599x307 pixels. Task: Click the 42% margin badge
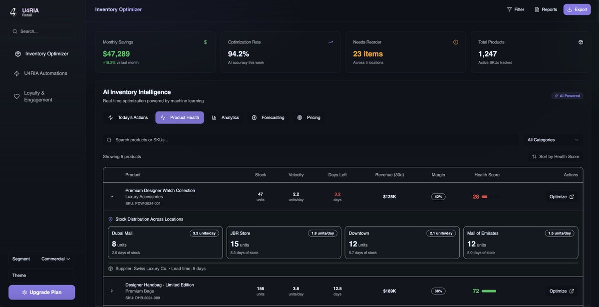coord(438,197)
